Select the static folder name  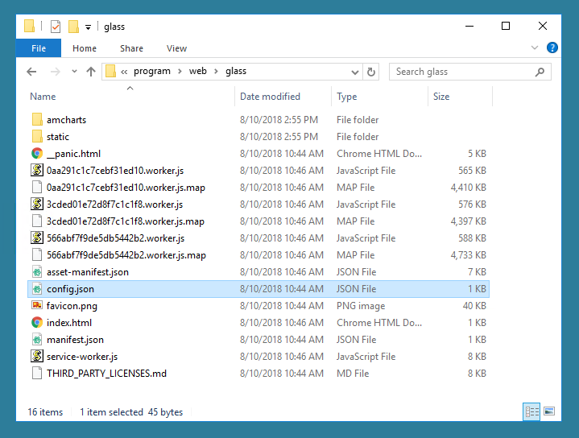[x=58, y=137]
